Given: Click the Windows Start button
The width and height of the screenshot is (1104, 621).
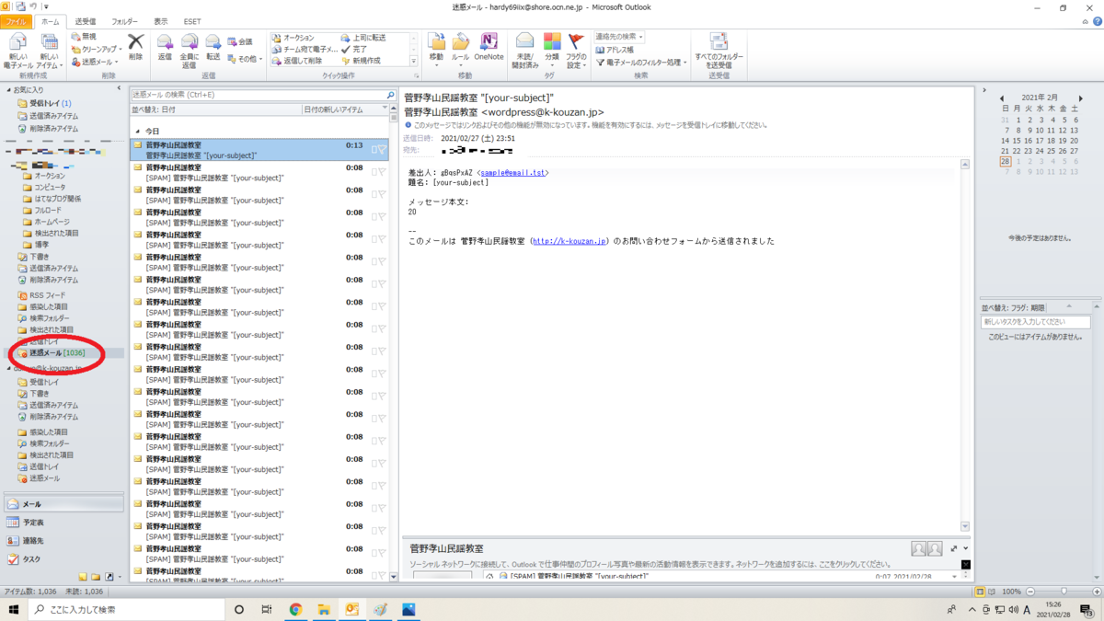Looking at the screenshot, I should 14,609.
